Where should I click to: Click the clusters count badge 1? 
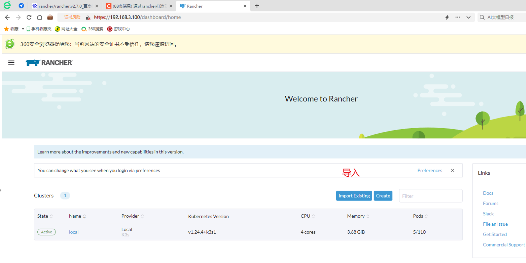click(x=65, y=196)
